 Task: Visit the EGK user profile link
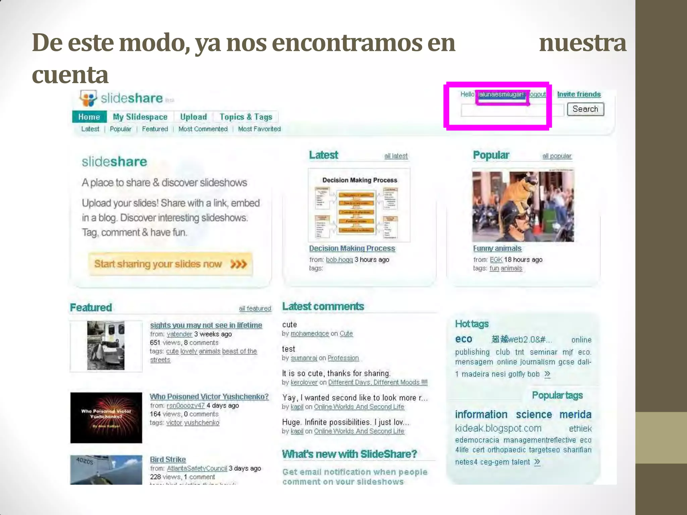click(496, 260)
